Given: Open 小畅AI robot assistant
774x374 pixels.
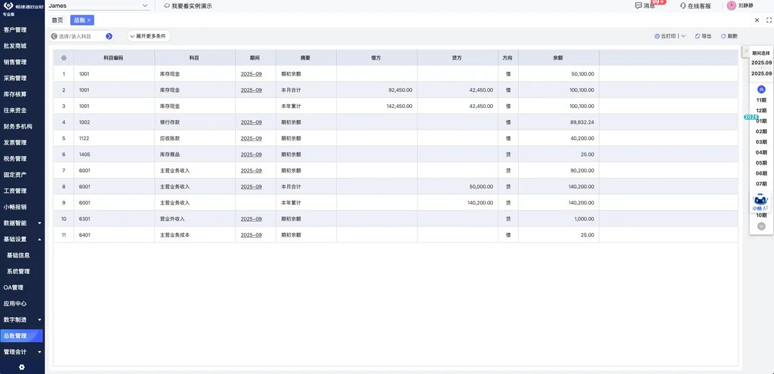Looking at the screenshot, I should pos(761,201).
